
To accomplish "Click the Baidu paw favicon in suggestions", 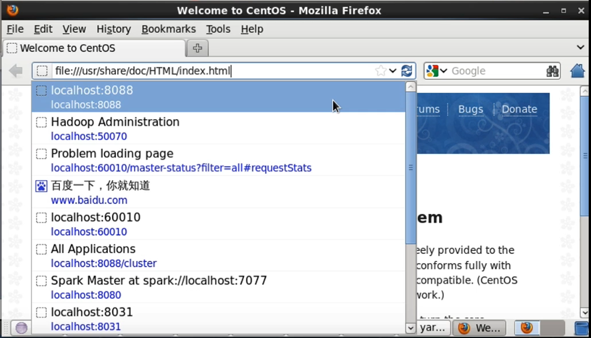I will click(42, 186).
